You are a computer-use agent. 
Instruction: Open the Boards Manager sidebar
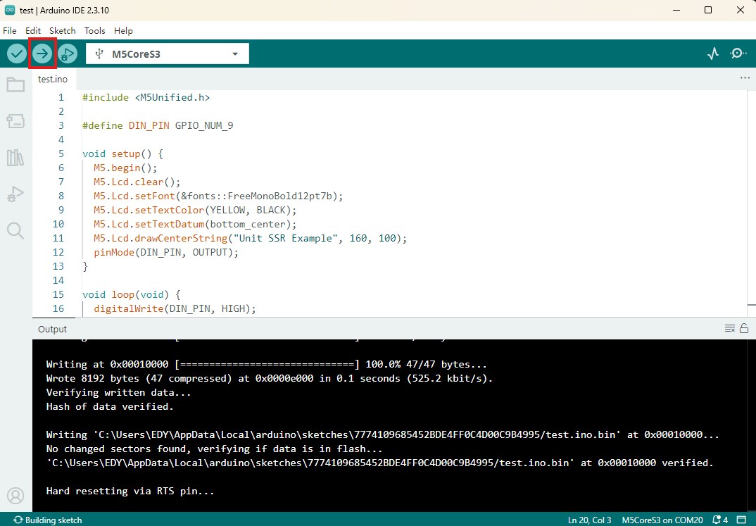point(15,121)
